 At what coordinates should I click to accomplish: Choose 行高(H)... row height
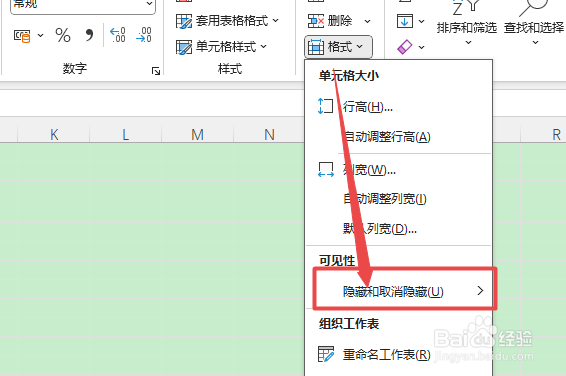398,107
